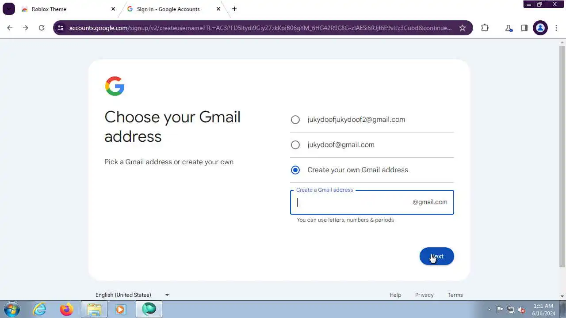The height and width of the screenshot is (318, 566).
Task: Click the accounts.google.com URL address bar
Action: coord(260,28)
